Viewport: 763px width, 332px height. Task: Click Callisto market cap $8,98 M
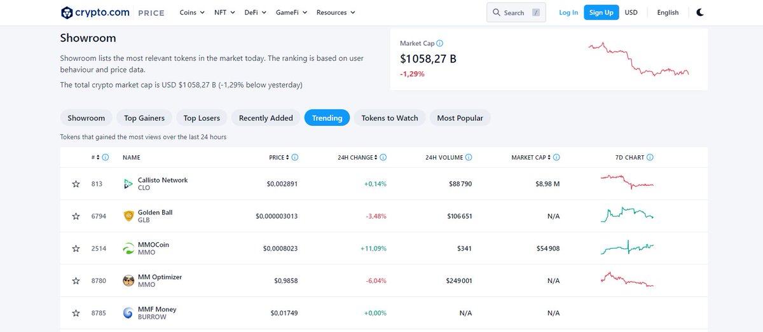tap(547, 184)
